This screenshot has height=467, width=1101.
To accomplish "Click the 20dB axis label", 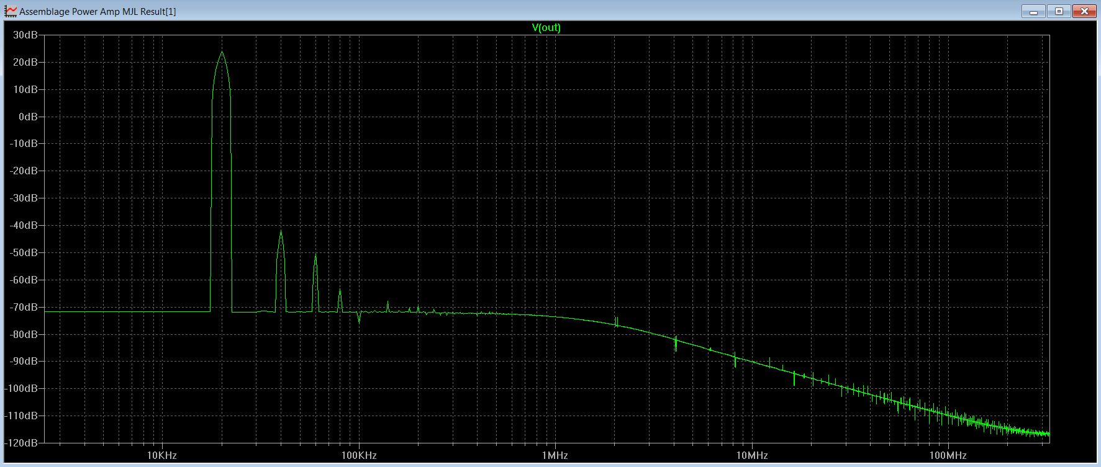I will (25, 63).
